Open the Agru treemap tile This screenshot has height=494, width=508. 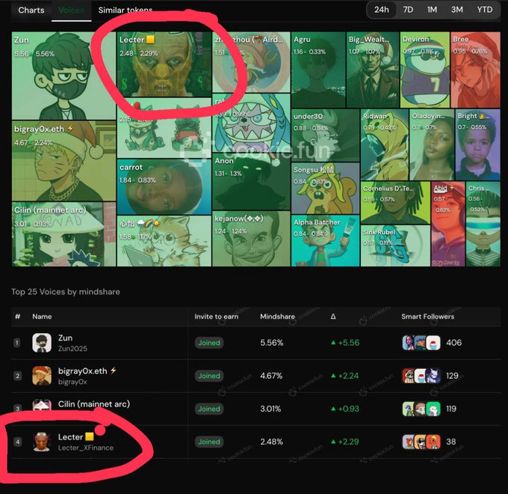[x=318, y=70]
